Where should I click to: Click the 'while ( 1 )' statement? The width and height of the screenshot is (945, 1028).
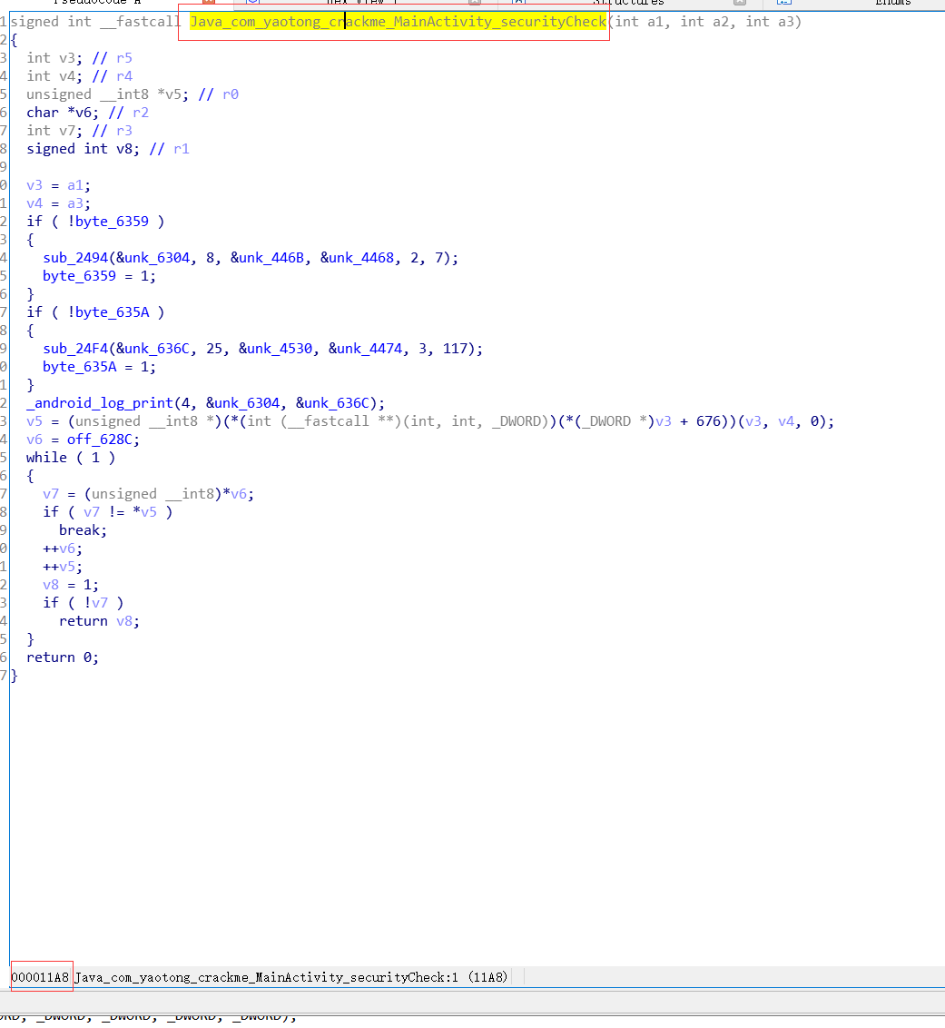coord(71,458)
